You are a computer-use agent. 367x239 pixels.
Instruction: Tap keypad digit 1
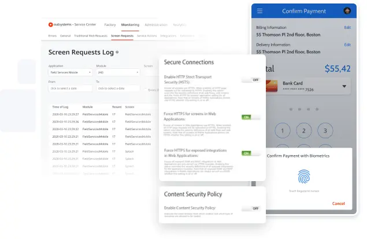(x=283, y=131)
